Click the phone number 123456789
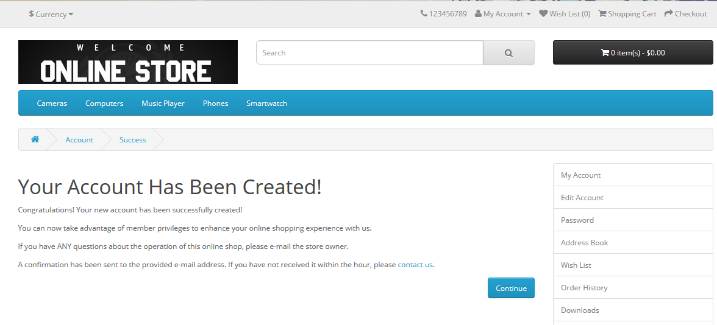The height and width of the screenshot is (325, 717). pos(448,13)
